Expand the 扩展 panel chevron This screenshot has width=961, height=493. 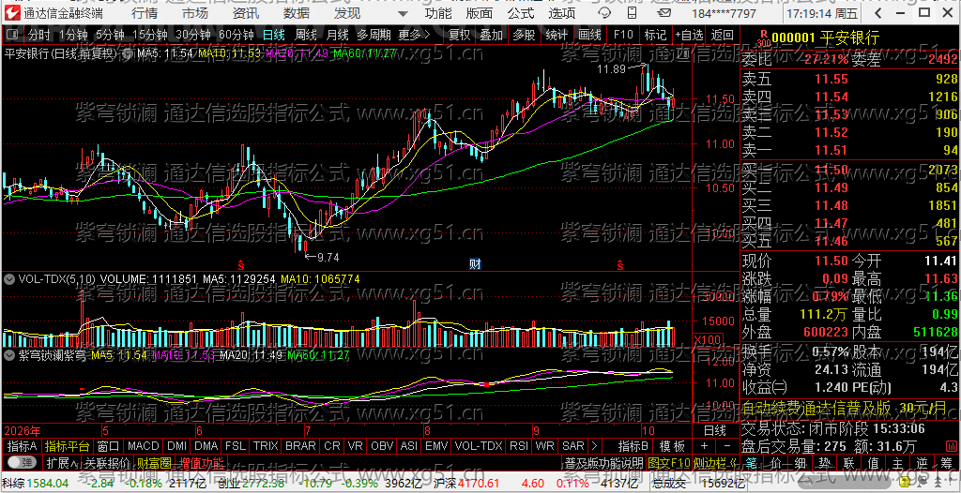coord(61,462)
